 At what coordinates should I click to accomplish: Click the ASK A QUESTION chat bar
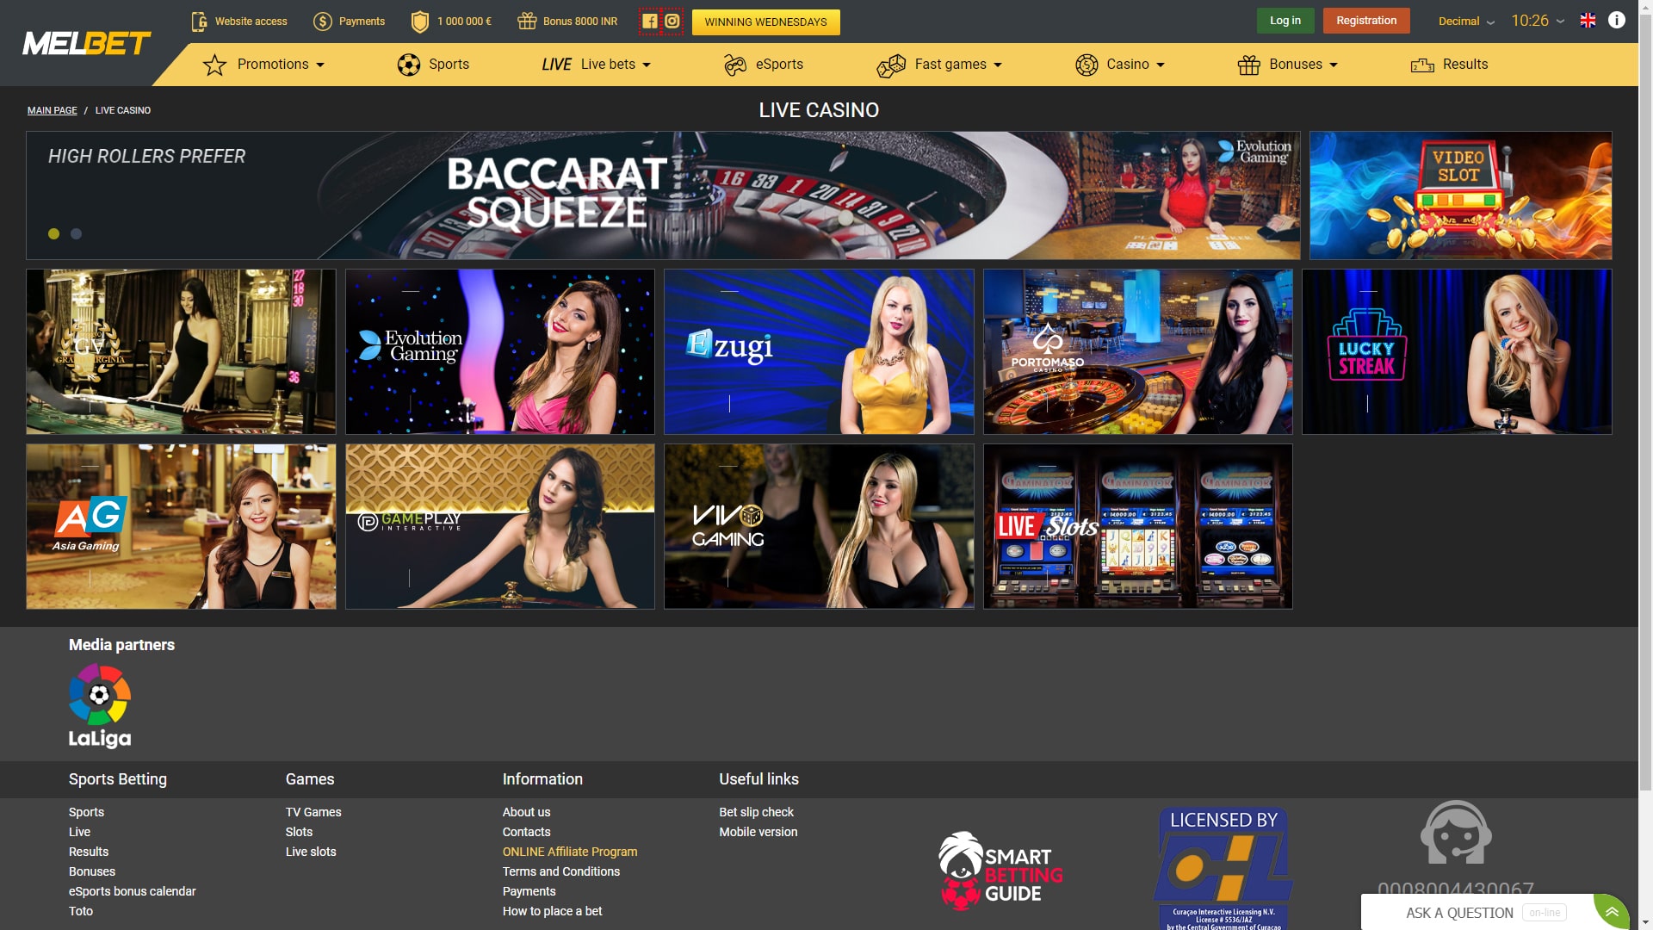pyautogui.click(x=1458, y=913)
